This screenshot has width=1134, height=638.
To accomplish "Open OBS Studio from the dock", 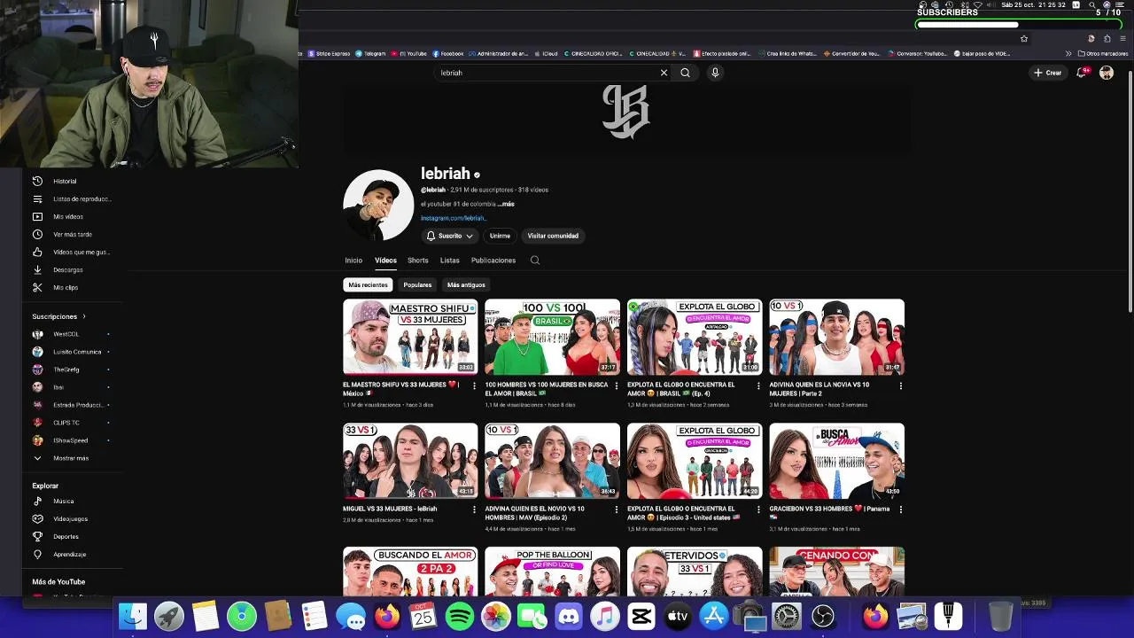I will tap(823, 616).
